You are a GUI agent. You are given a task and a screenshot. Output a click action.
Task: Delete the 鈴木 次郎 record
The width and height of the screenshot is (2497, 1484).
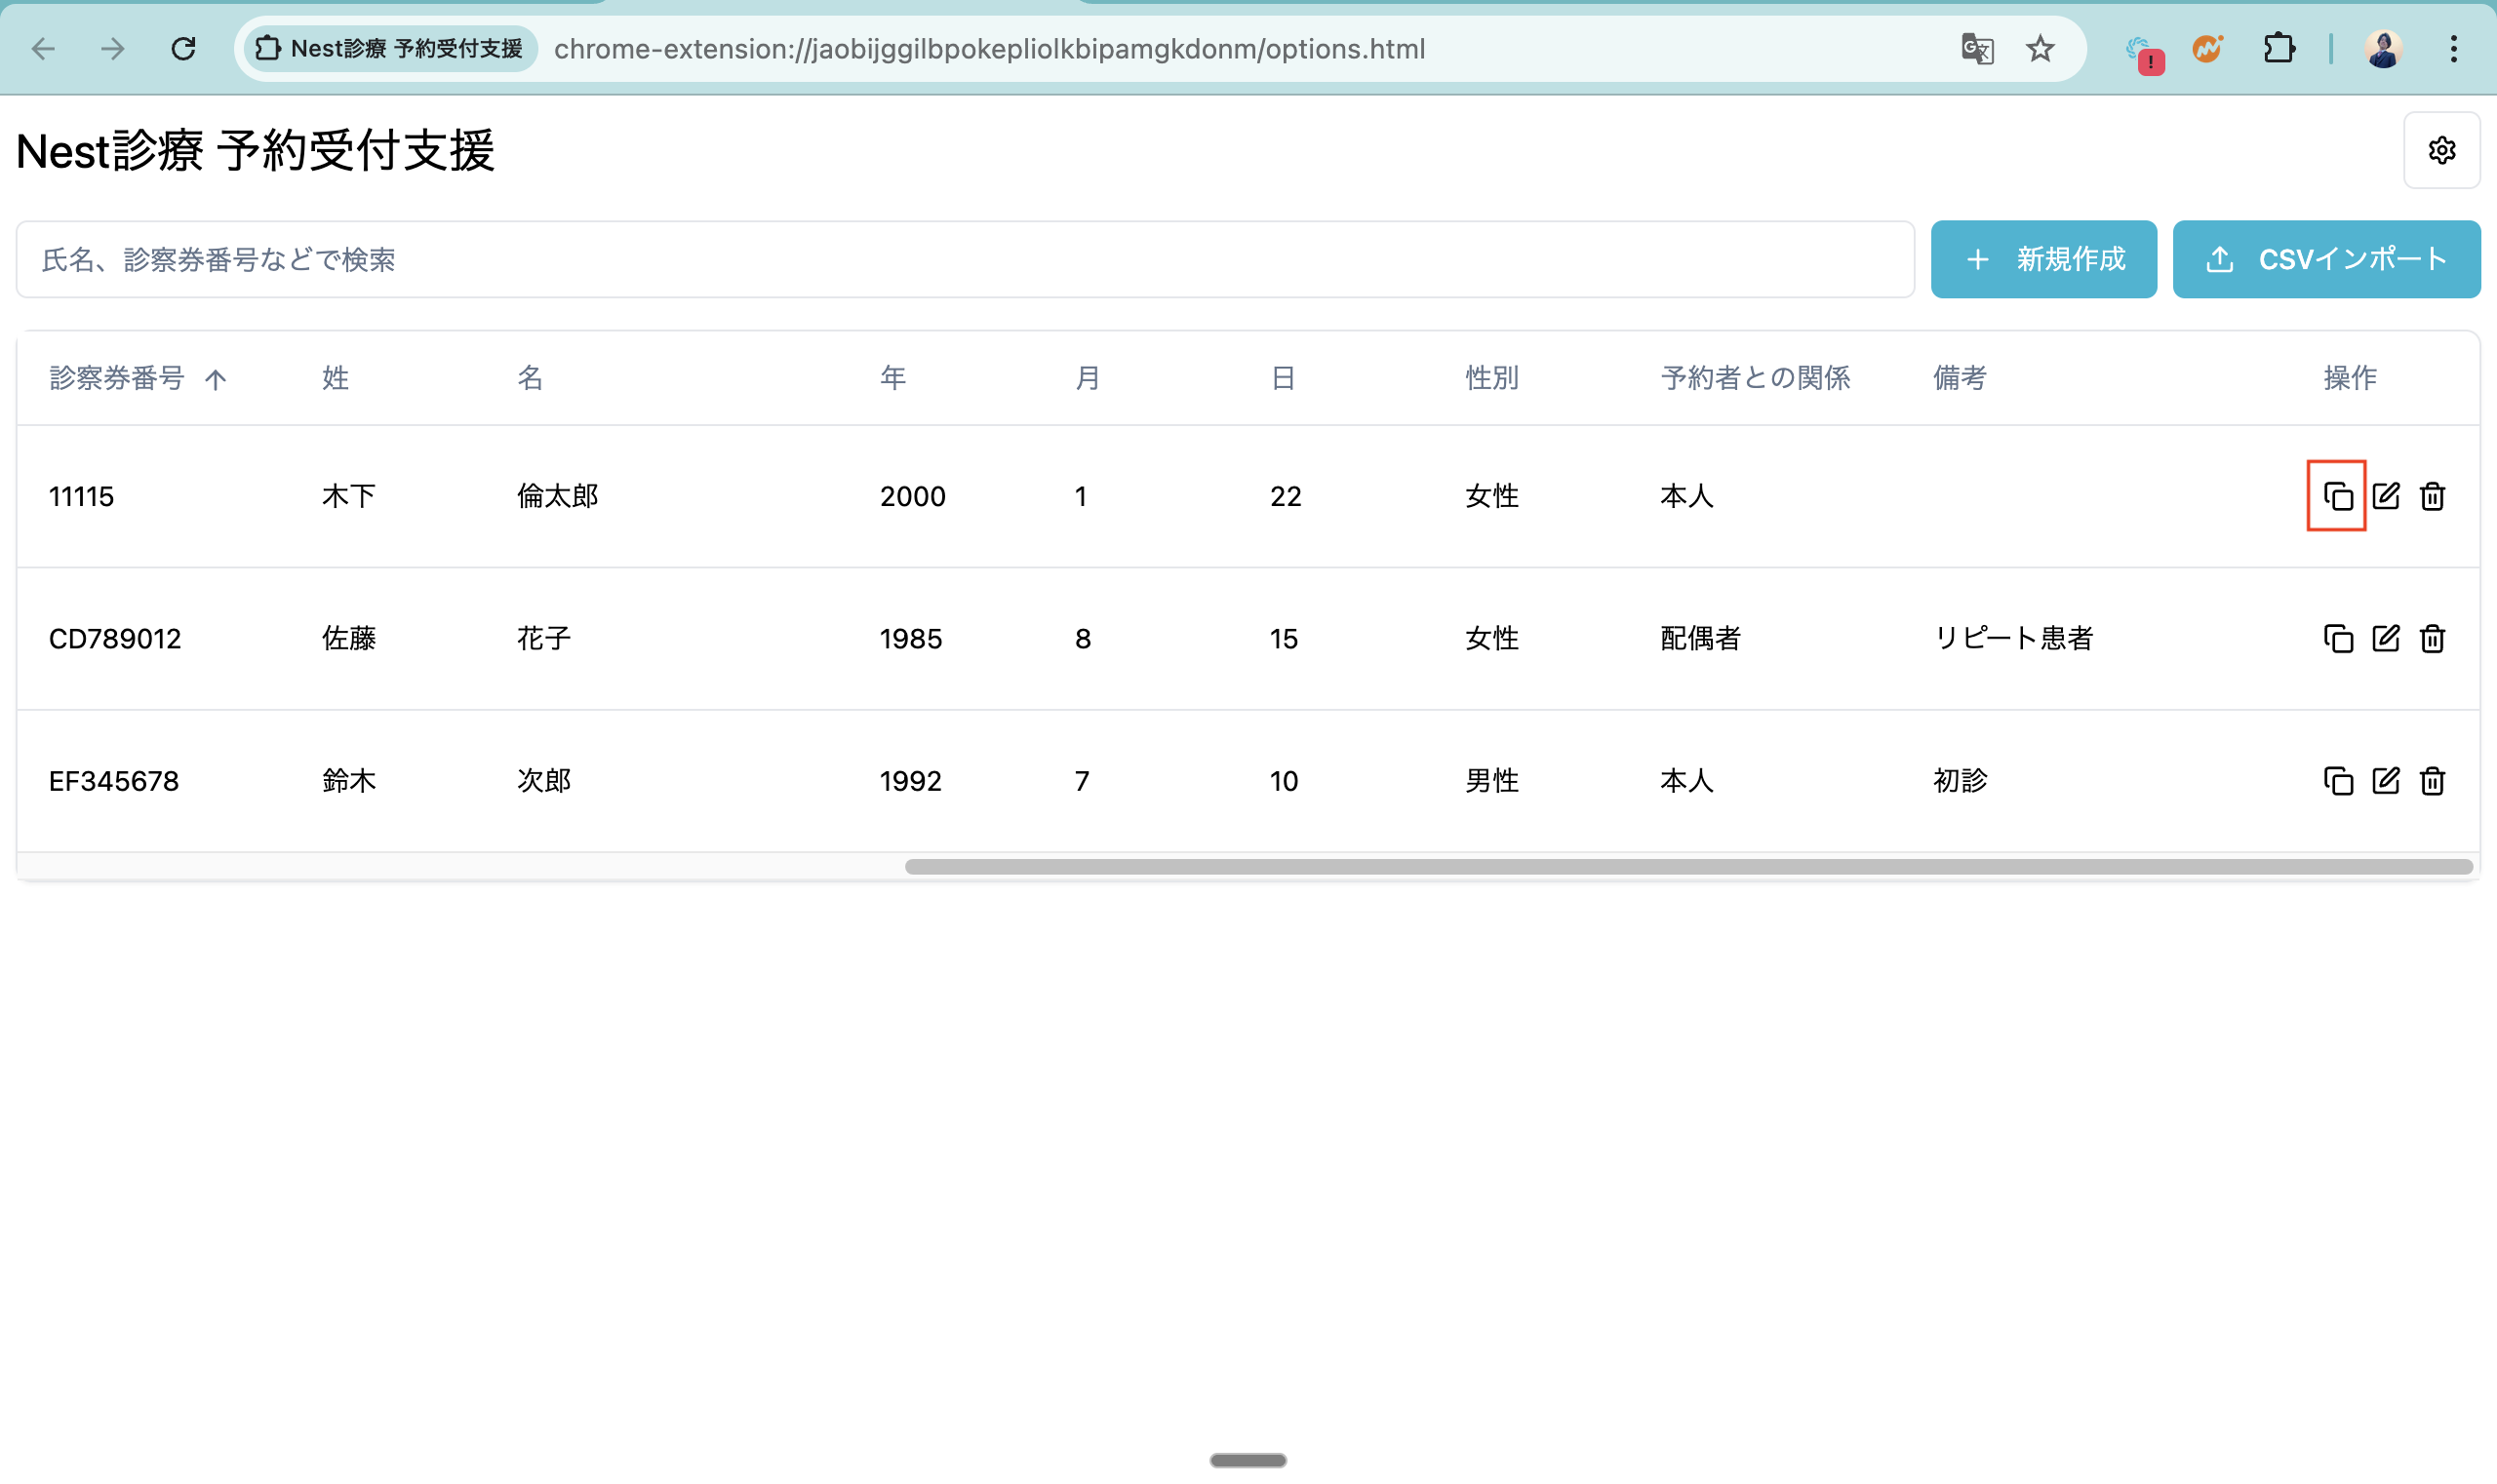tap(2432, 780)
